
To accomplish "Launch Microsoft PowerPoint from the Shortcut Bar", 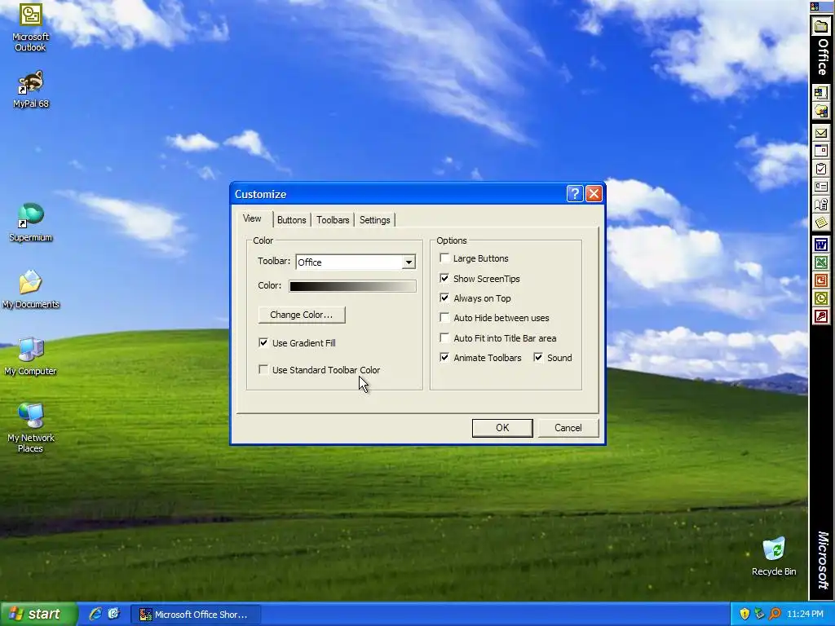I will (x=821, y=280).
